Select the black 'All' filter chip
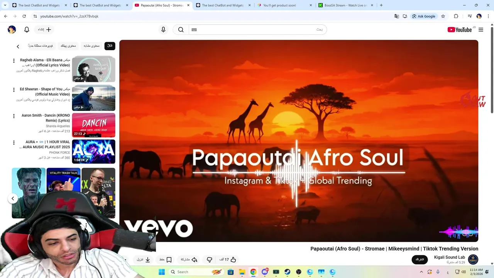494x278 pixels. tap(110, 46)
